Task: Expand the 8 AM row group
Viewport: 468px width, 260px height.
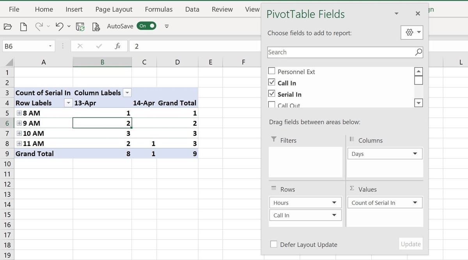Action: 19,113
